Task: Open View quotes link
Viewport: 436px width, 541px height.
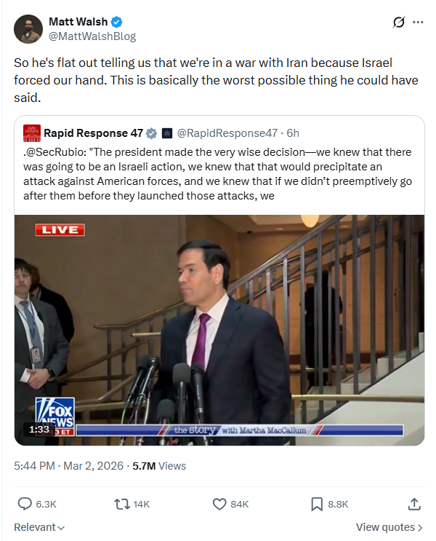Action: [x=389, y=527]
